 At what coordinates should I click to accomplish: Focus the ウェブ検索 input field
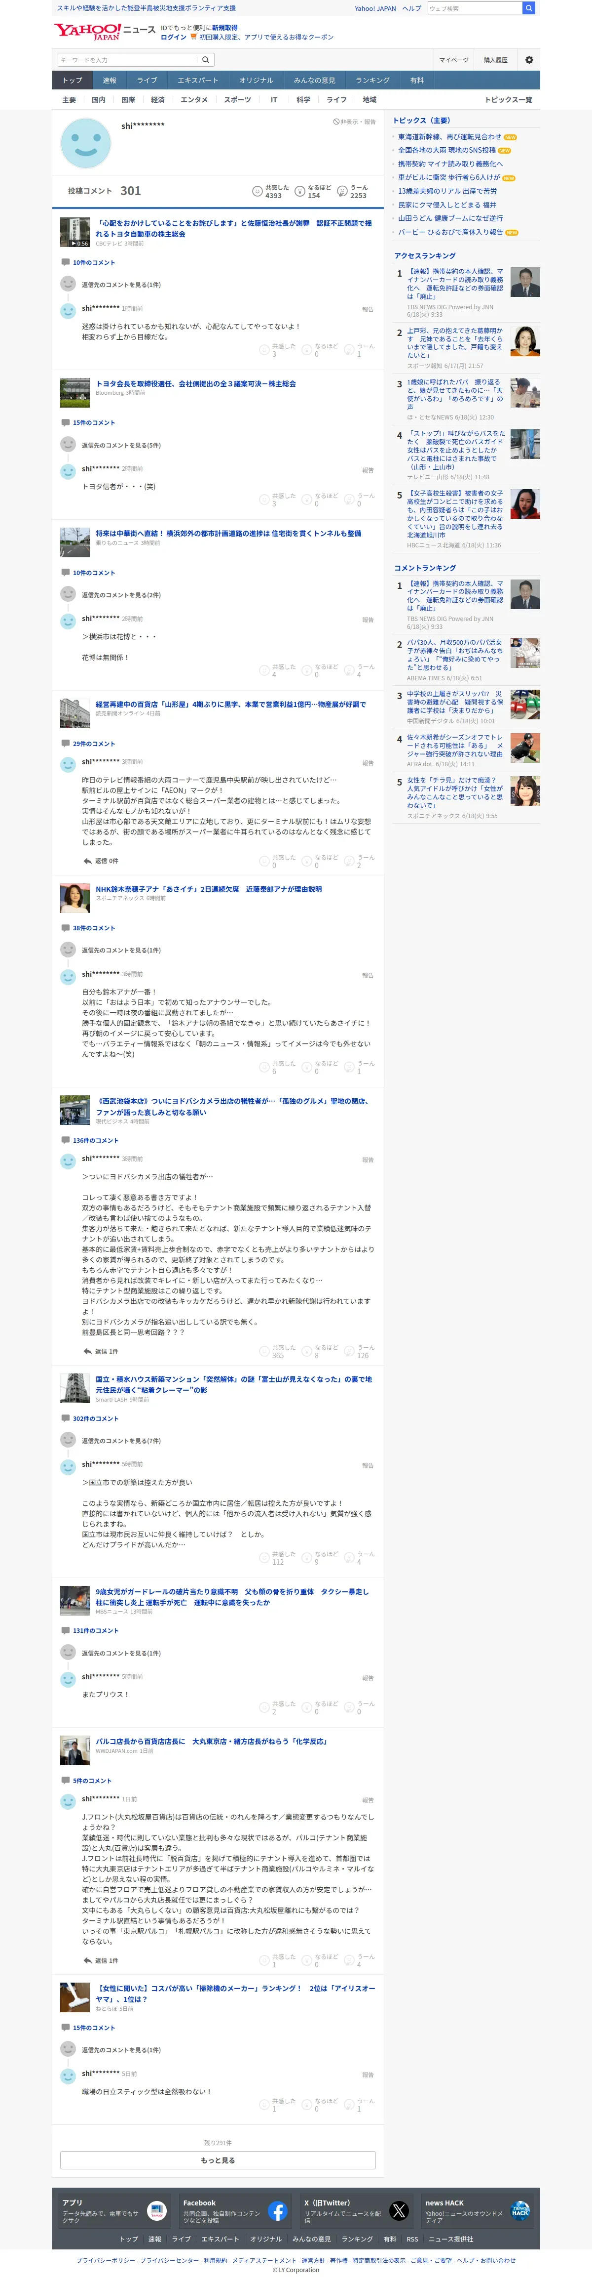[474, 8]
